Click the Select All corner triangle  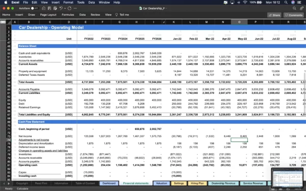tap(9, 22)
